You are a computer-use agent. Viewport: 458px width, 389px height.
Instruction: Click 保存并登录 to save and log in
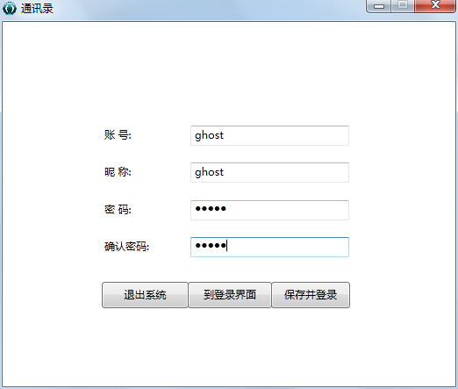pos(311,295)
